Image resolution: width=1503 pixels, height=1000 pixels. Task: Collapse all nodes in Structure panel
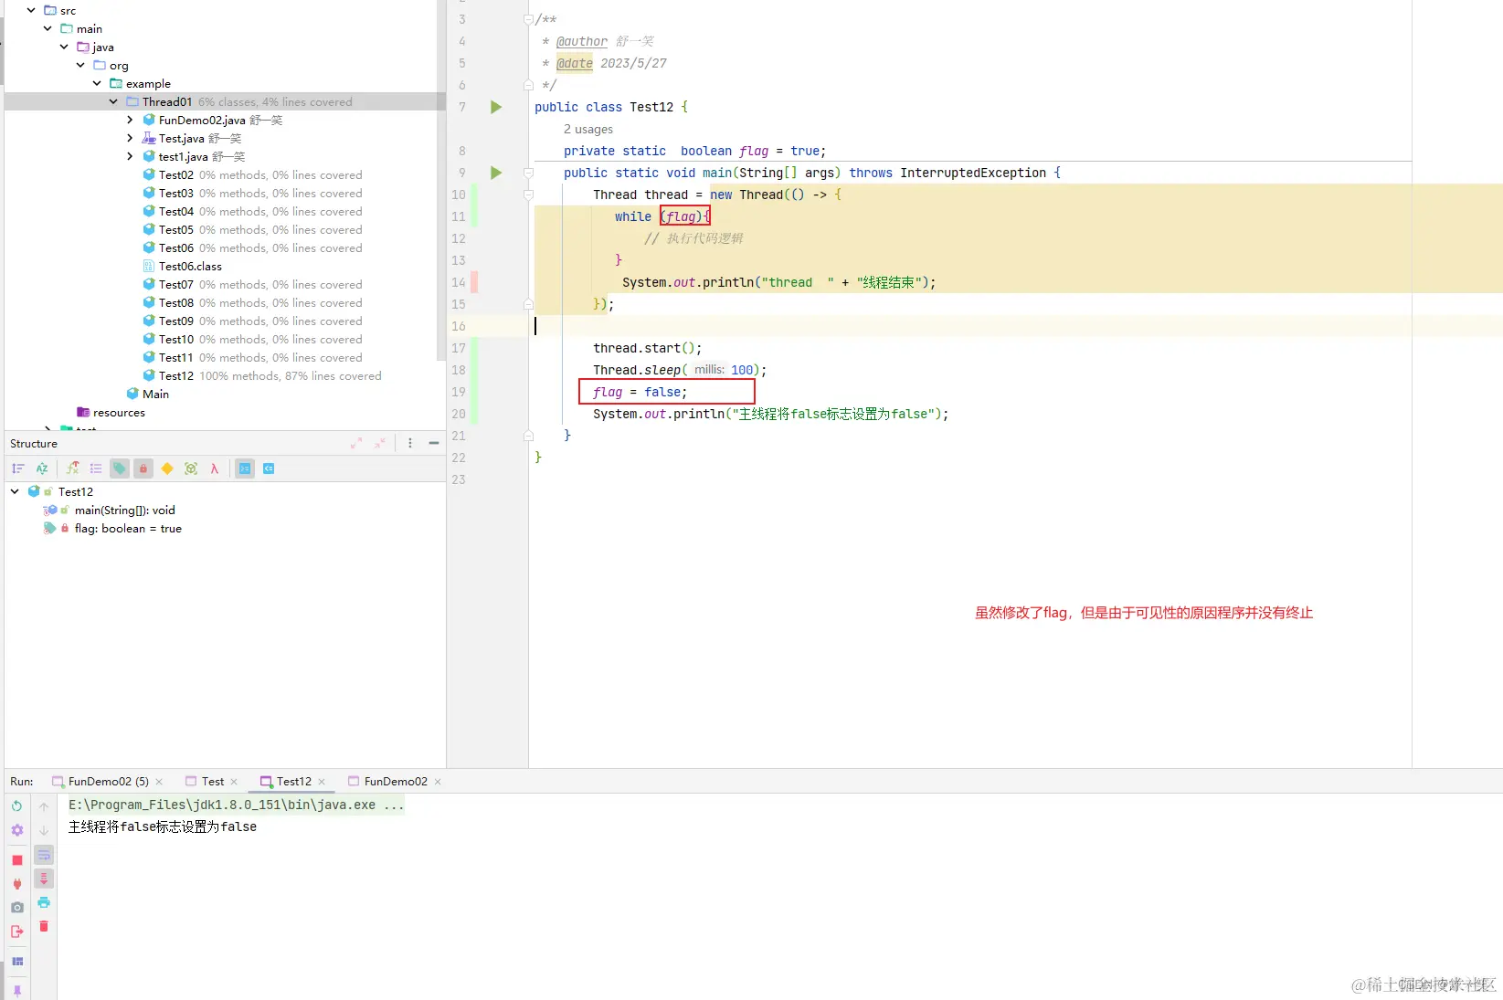tap(380, 443)
